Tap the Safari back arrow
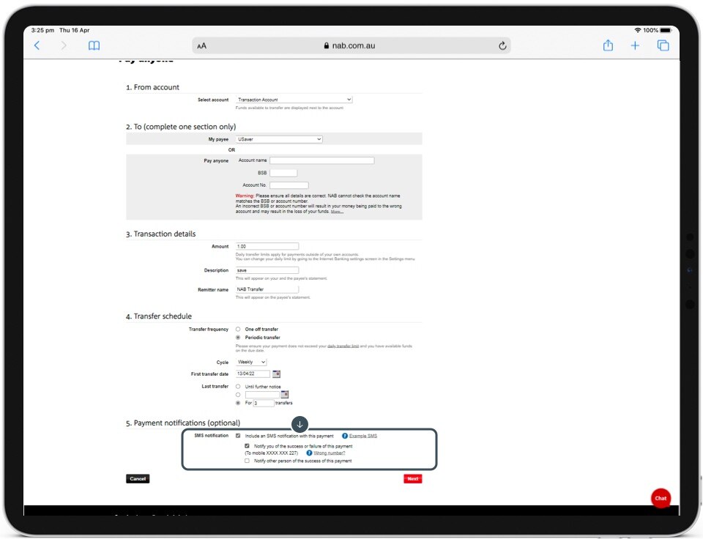The image size is (703, 542). (x=37, y=45)
